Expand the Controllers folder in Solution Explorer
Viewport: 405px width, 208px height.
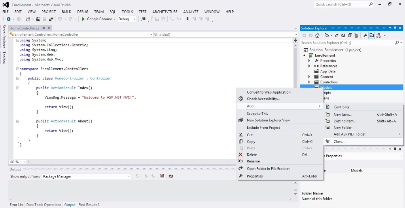pos(309,82)
